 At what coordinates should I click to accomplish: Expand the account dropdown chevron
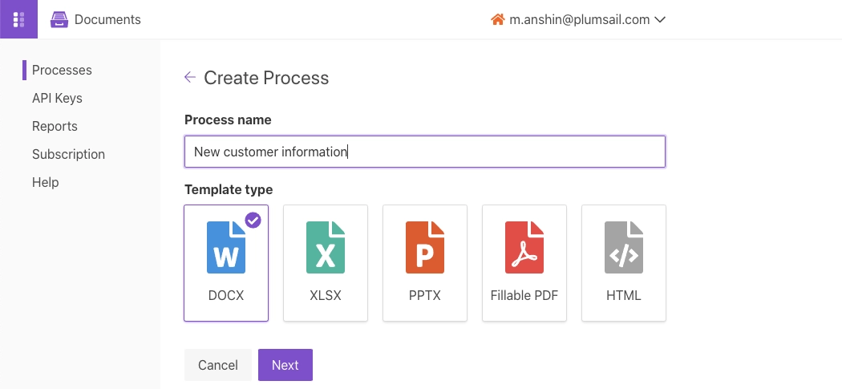point(661,20)
